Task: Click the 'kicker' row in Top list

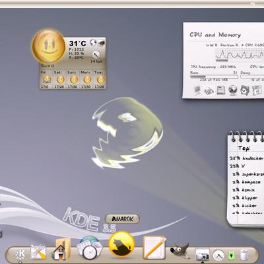Action: click(x=245, y=206)
